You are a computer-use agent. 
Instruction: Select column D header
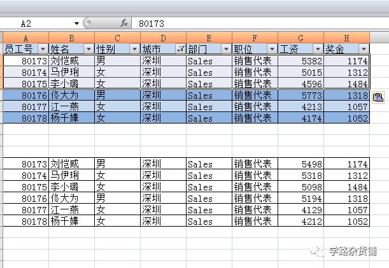163,38
